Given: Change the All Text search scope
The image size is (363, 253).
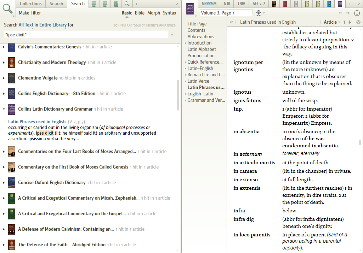Looking at the screenshot, I should pyautogui.click(x=26, y=25).
